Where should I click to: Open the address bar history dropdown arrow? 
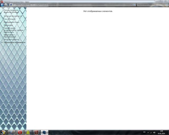click(132, 5)
